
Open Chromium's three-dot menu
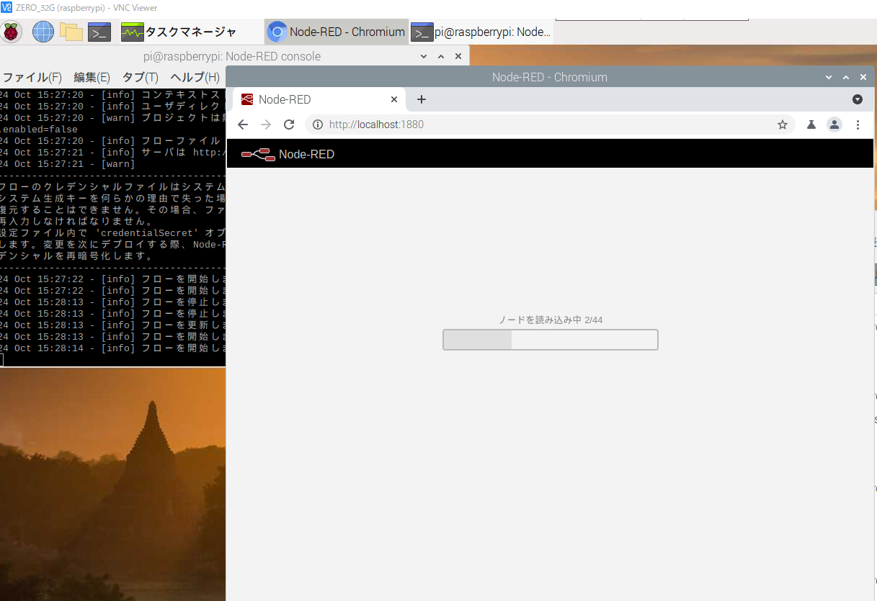(858, 124)
